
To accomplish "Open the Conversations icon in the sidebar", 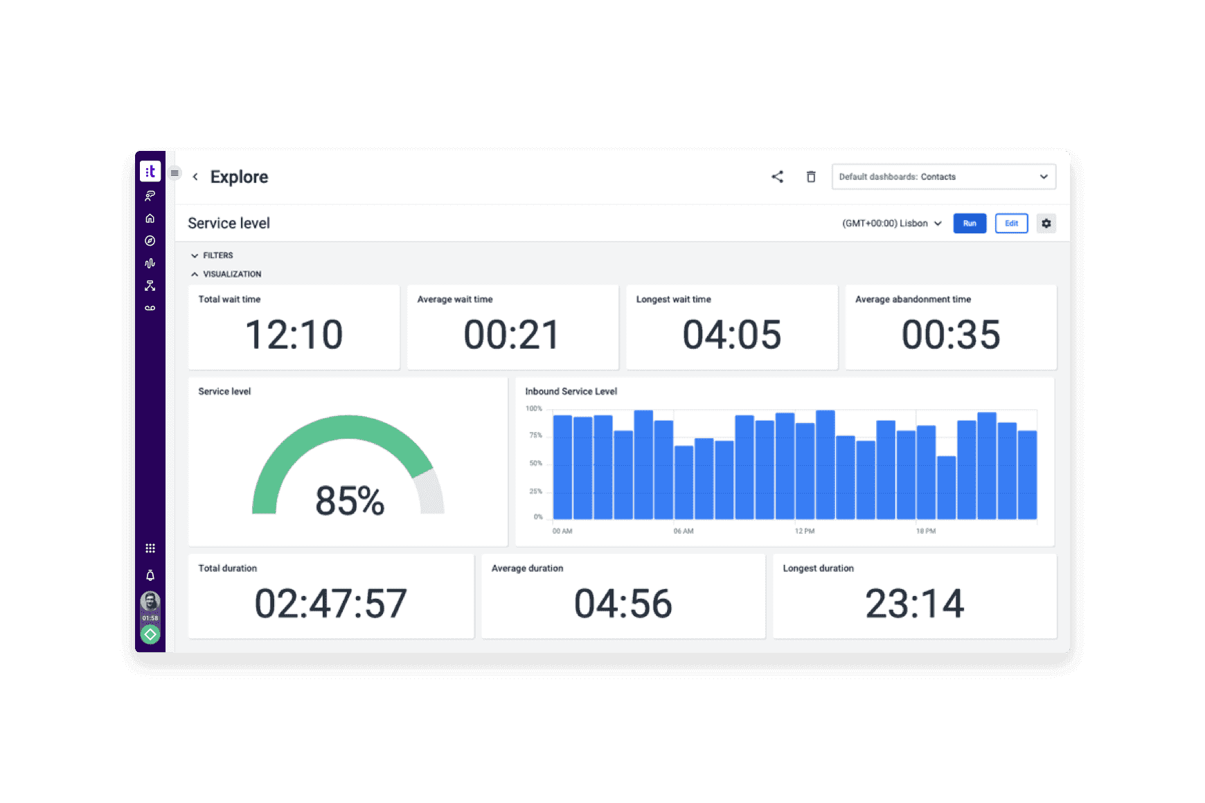I will click(x=150, y=195).
